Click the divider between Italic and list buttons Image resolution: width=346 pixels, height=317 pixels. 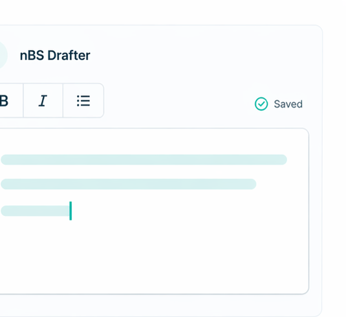[63, 100]
